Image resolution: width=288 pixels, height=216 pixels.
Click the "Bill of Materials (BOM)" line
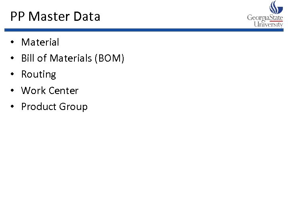(73, 58)
